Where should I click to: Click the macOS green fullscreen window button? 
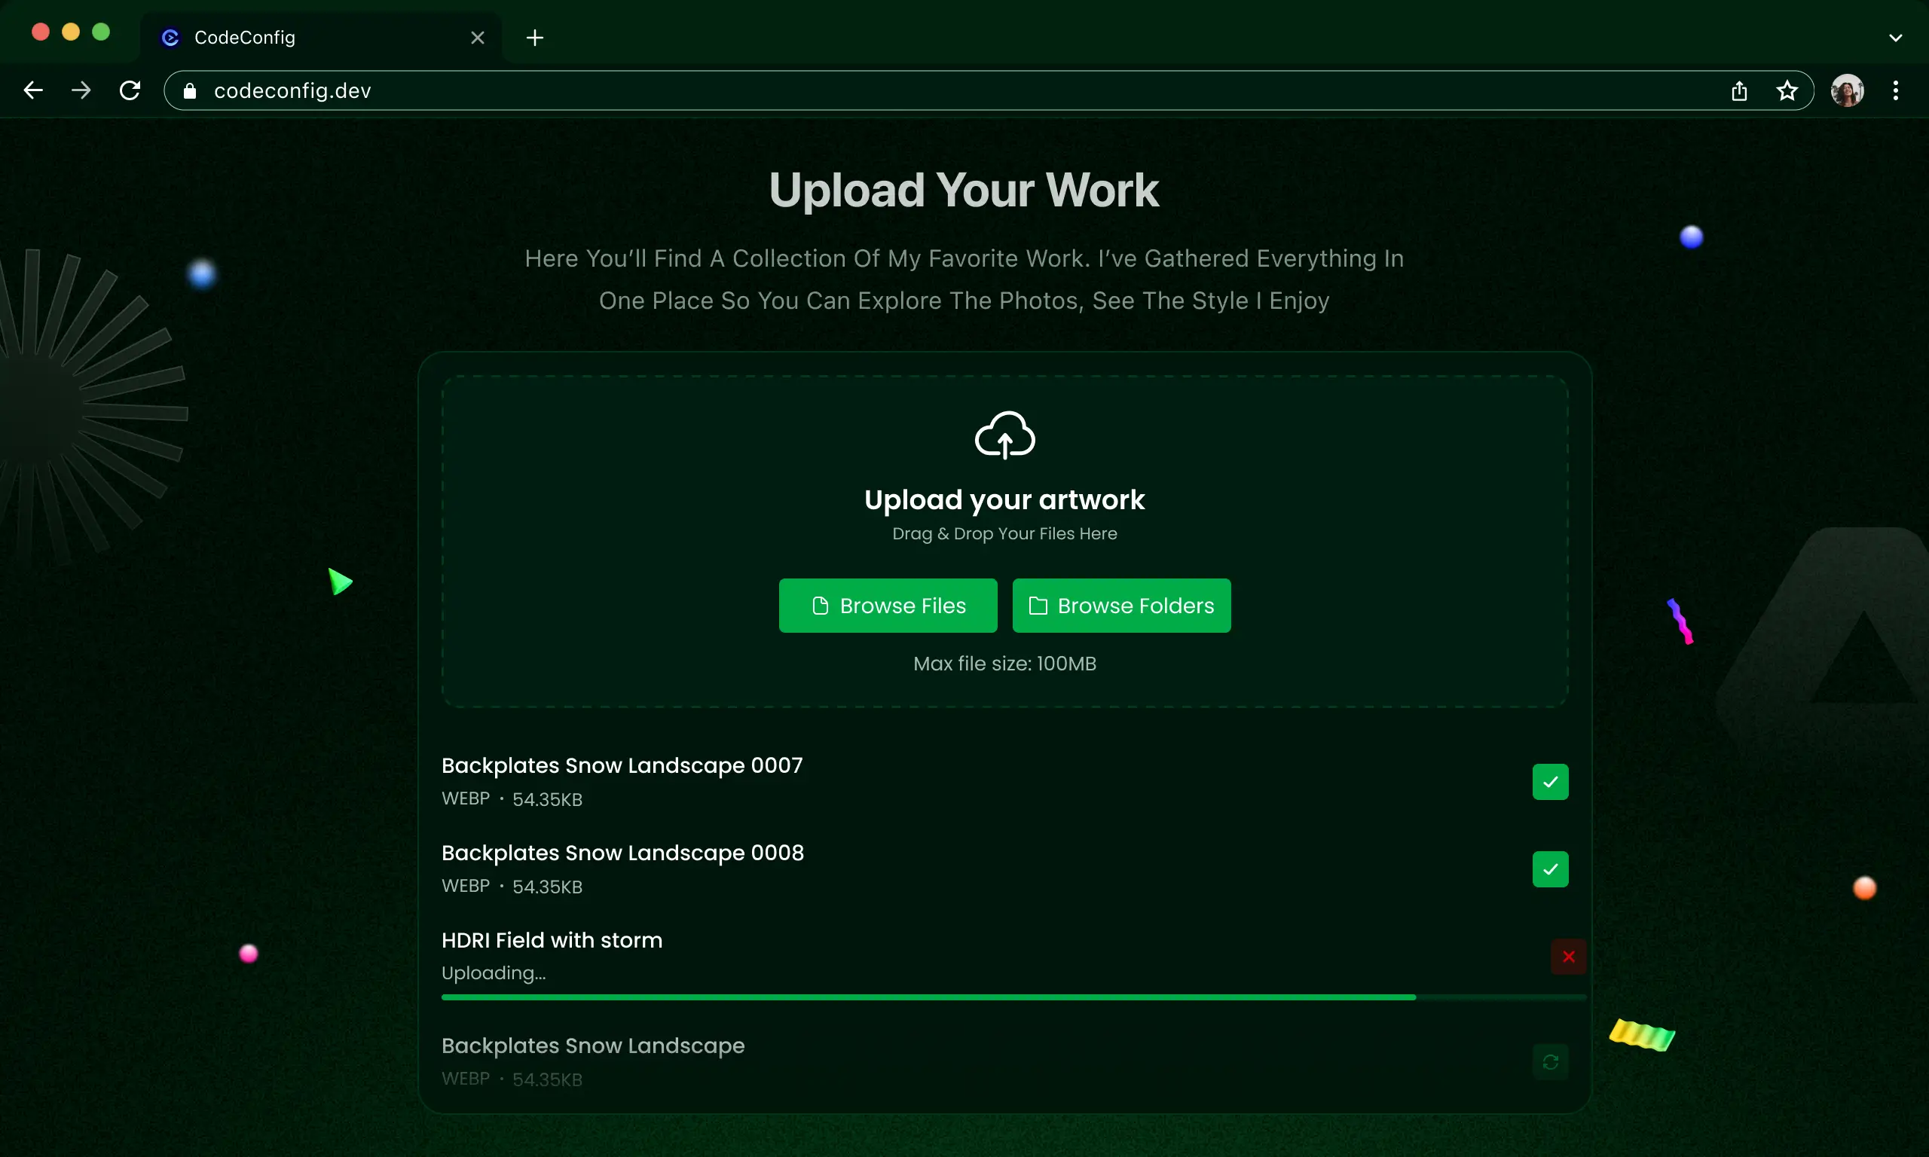100,32
